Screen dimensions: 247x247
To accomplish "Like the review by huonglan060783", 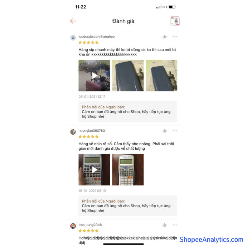I will [x=164, y=131].
